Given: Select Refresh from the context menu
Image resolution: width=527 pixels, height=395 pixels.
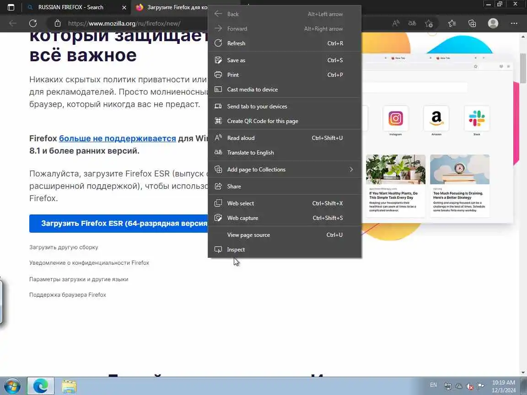Looking at the screenshot, I should click(x=285, y=43).
